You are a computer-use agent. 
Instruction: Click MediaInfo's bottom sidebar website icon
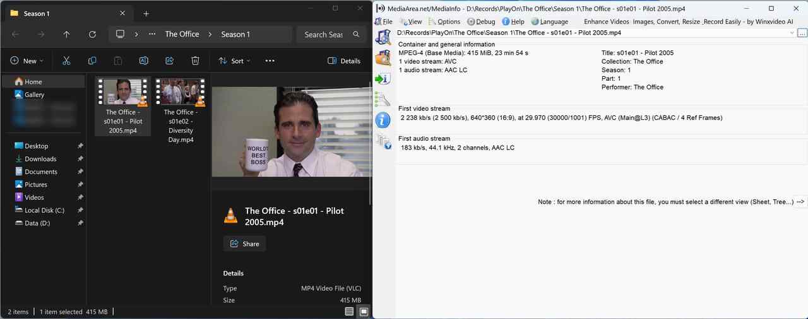point(383,141)
